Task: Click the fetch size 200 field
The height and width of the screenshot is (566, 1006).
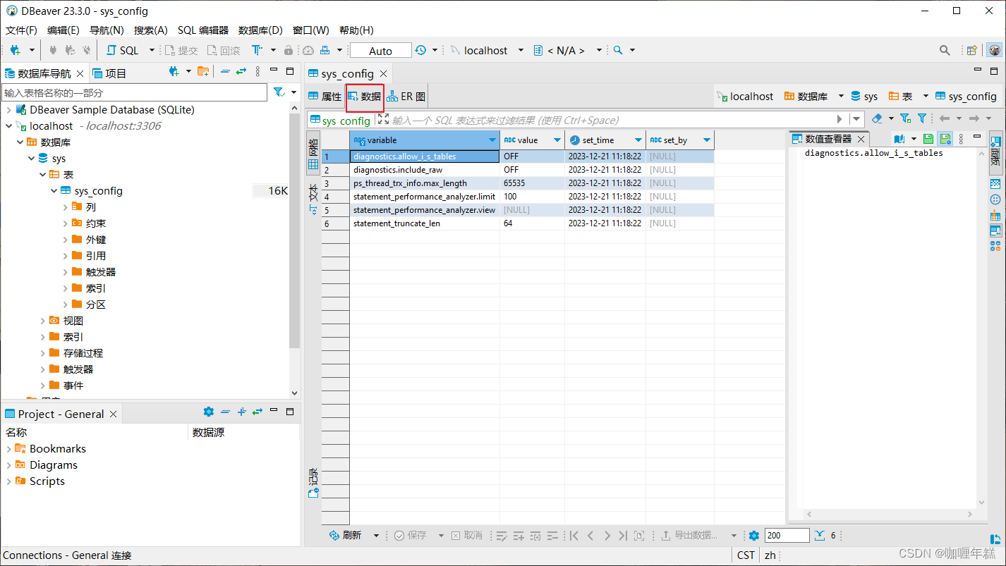Action: coord(787,536)
